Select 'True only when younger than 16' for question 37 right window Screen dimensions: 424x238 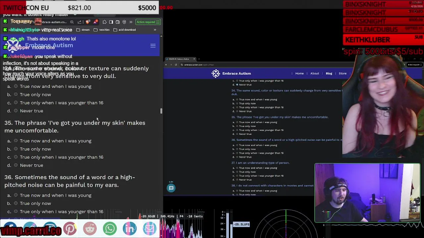pos(237,176)
